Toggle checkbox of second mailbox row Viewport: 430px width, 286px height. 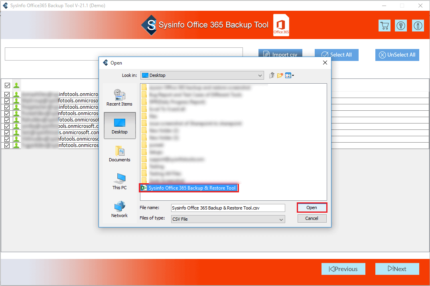[7, 101]
